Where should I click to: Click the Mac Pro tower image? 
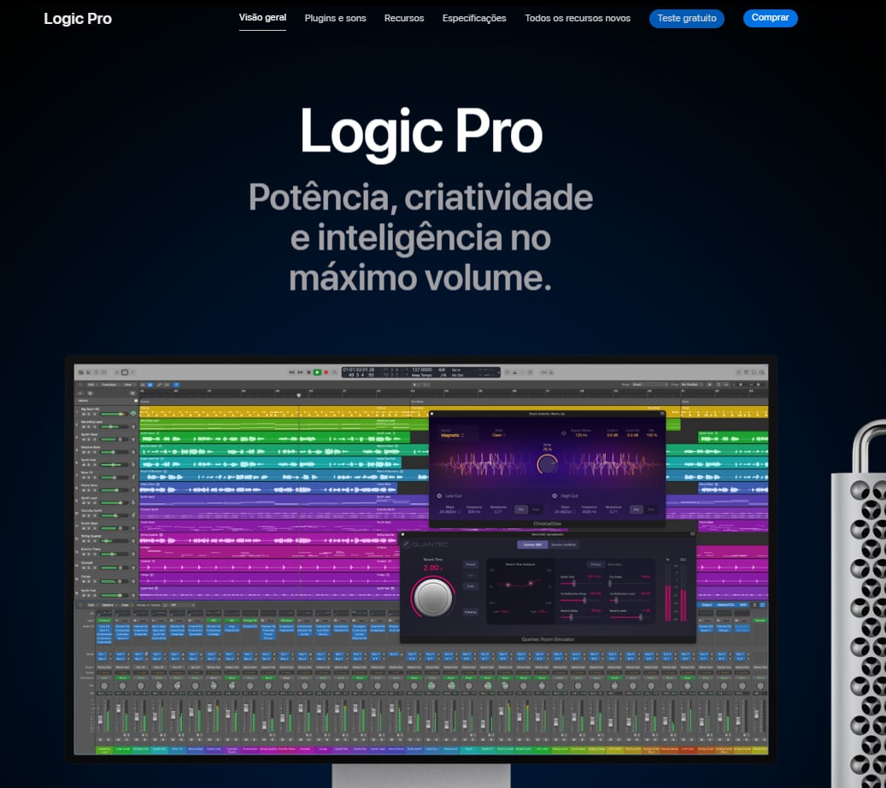pos(858,603)
